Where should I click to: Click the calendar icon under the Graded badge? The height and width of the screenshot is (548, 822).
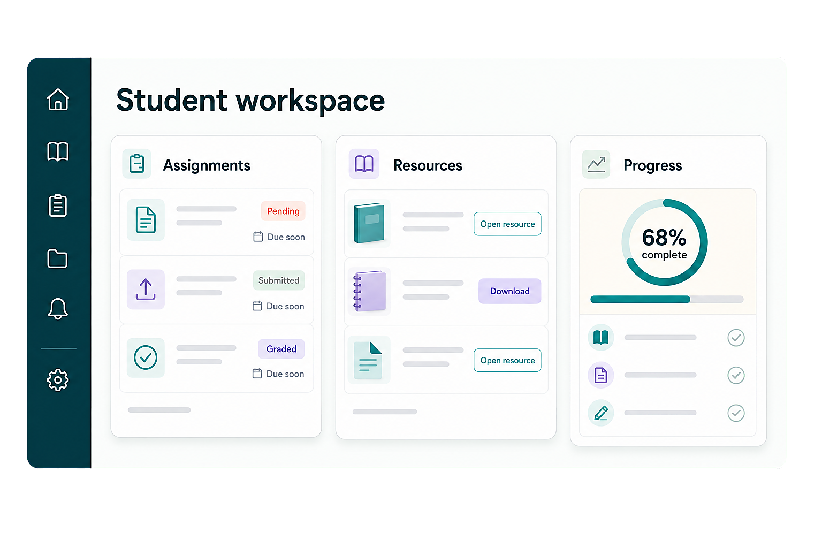(257, 374)
